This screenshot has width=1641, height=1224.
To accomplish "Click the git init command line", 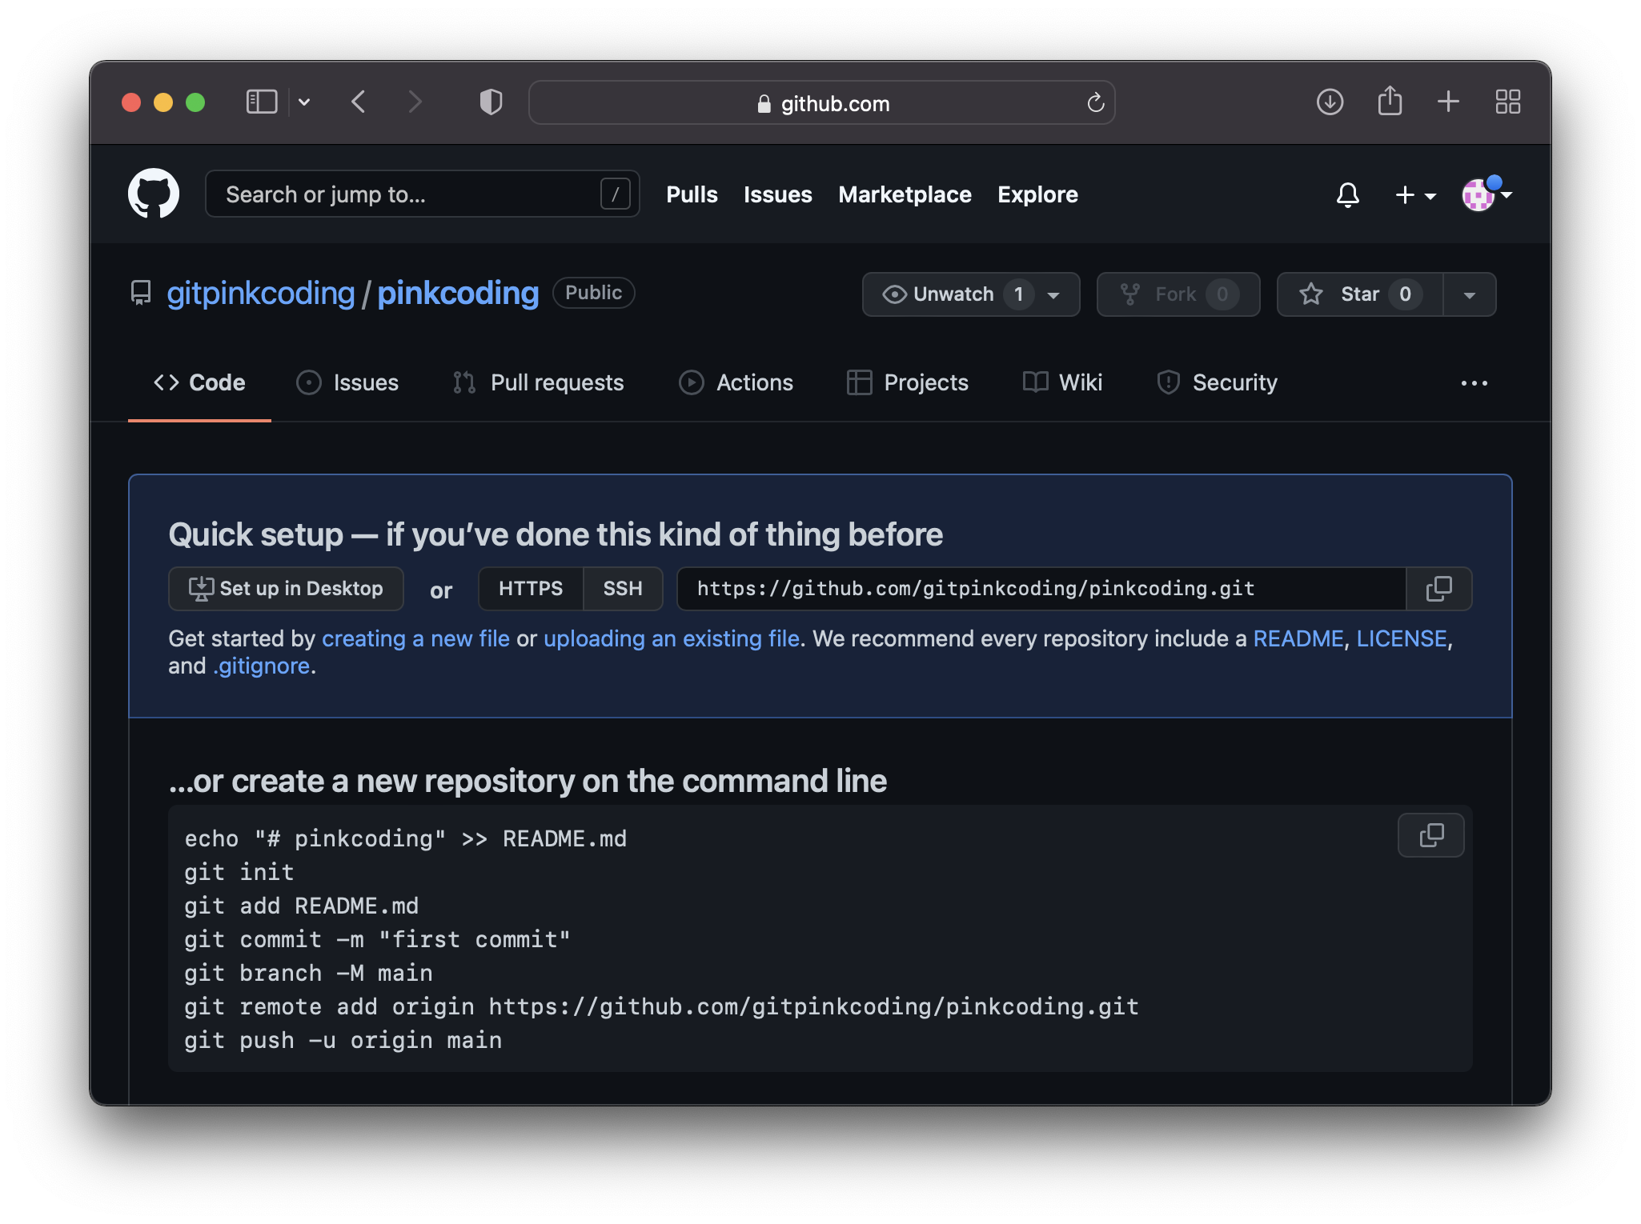I will (x=239, y=872).
